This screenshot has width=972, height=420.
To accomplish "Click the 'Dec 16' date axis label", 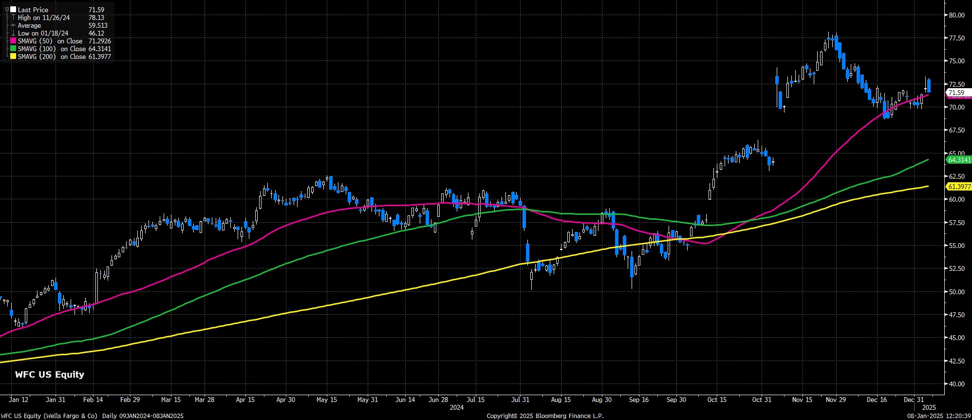I will pos(877,400).
